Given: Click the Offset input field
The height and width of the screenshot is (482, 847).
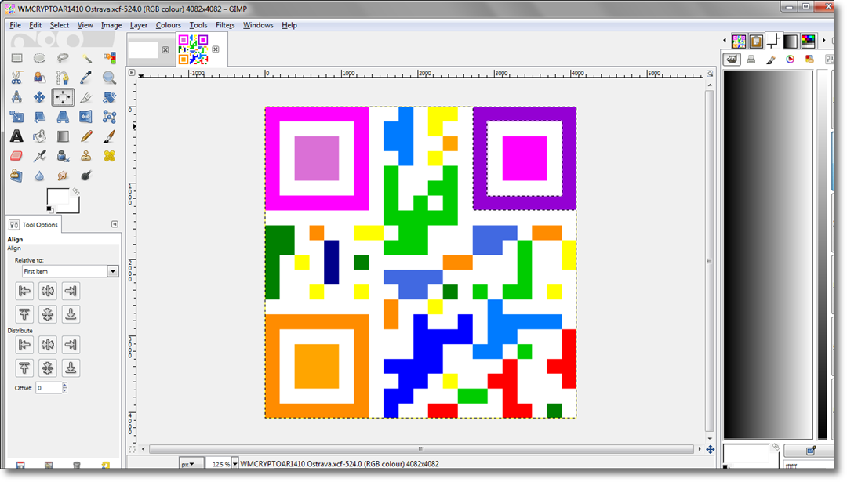Looking at the screenshot, I should point(49,387).
